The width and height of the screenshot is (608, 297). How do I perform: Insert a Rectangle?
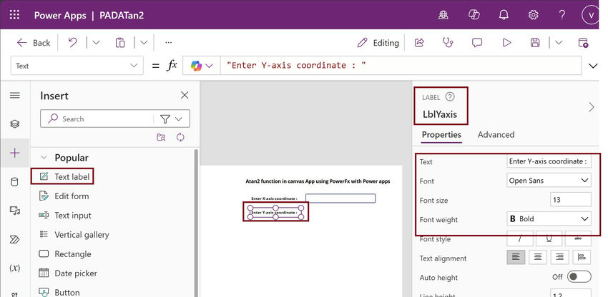click(x=65, y=254)
